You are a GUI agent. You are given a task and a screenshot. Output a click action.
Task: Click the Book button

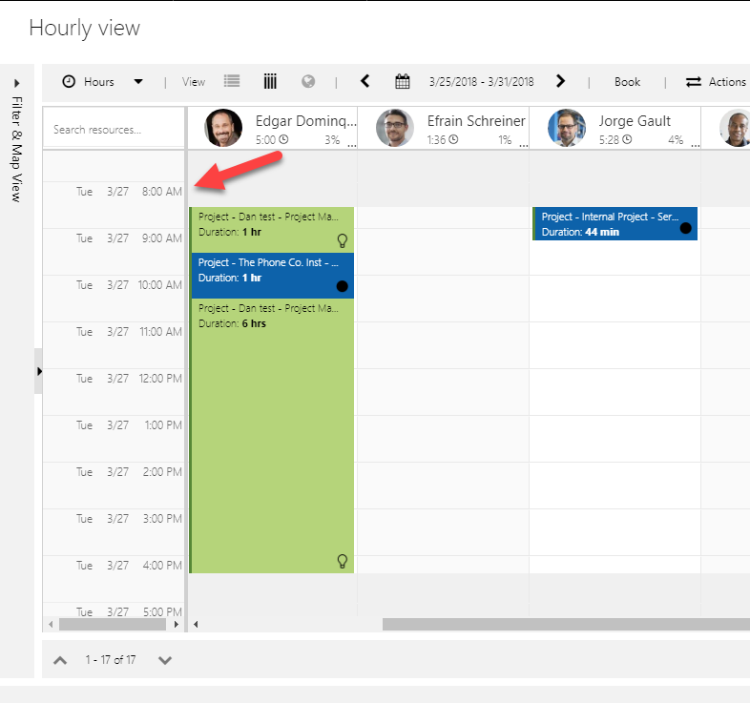[627, 82]
